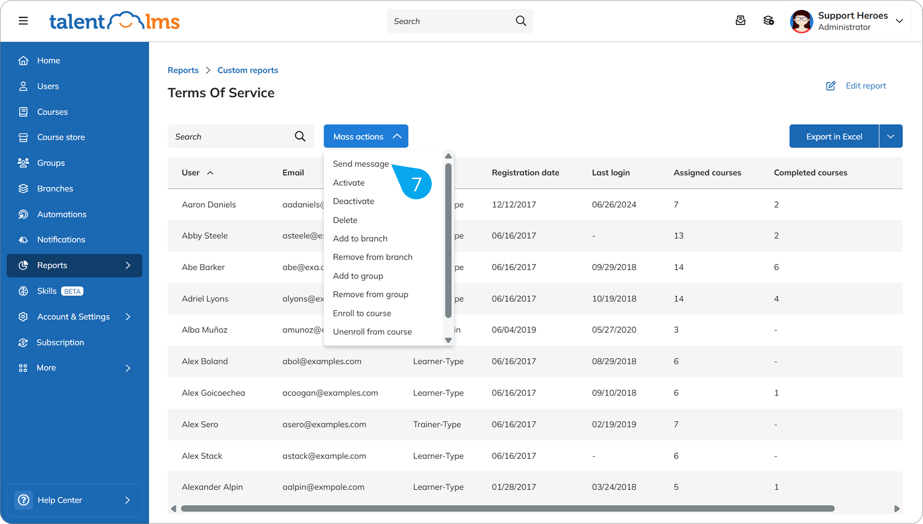
Task: Collapse the Mass actions dropdown
Action: point(366,136)
